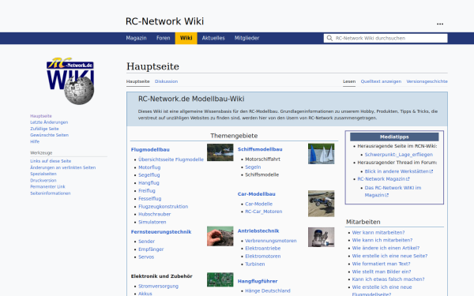Open the Fesselflug link
474x296 pixels.
coord(150,198)
